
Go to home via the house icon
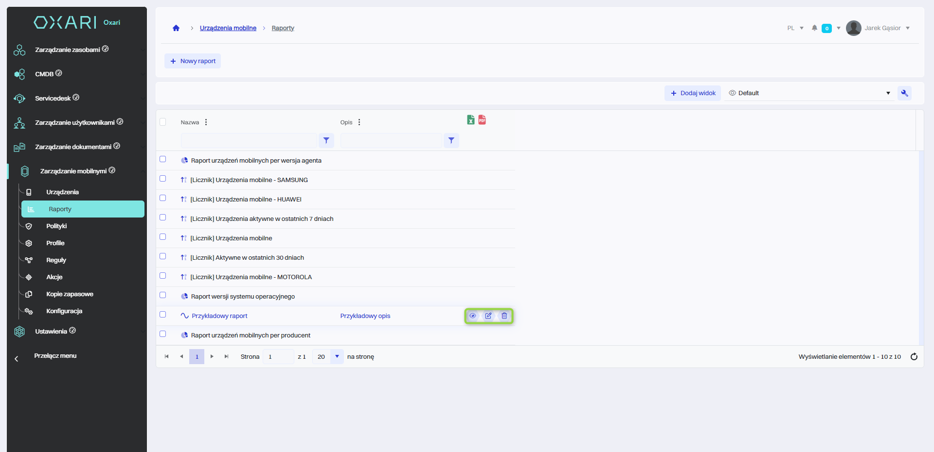[x=176, y=28]
